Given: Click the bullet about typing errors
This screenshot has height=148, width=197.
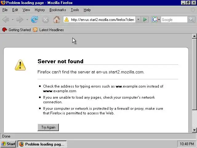Looking at the screenshot, I should 103,88.
